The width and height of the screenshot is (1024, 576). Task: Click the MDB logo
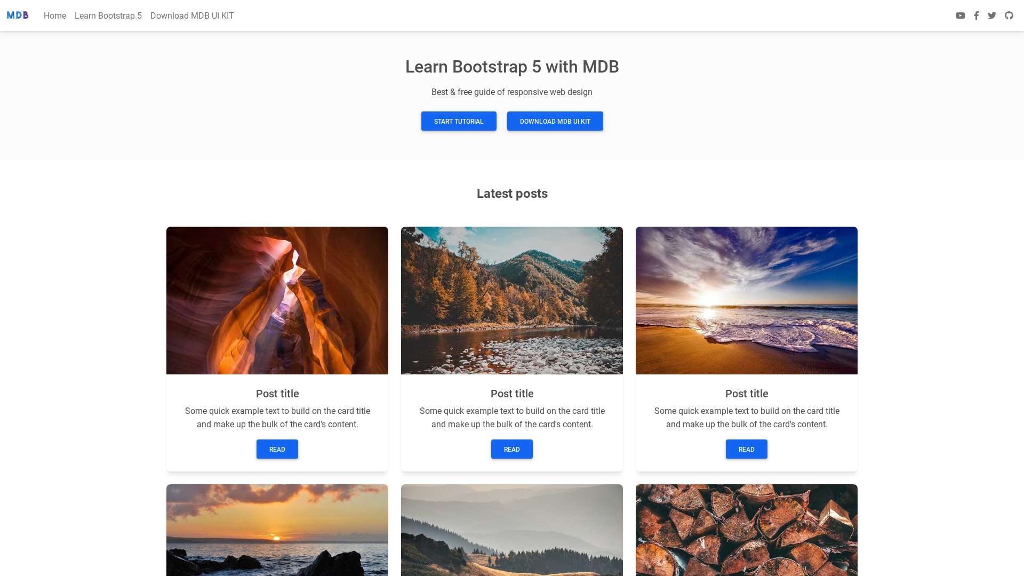coord(17,15)
